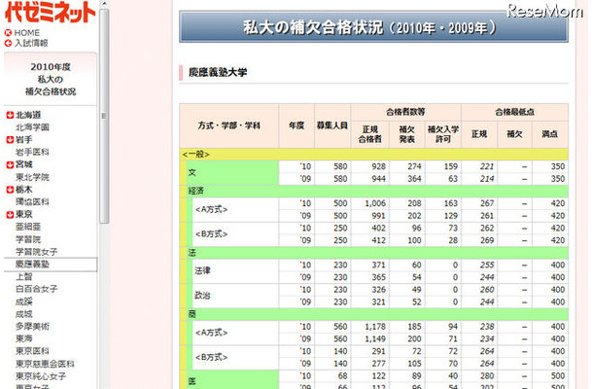Screen dimensions: 593x389
Task: Select highlighted 慶應義塾 sidebar item
Action: pos(51,265)
